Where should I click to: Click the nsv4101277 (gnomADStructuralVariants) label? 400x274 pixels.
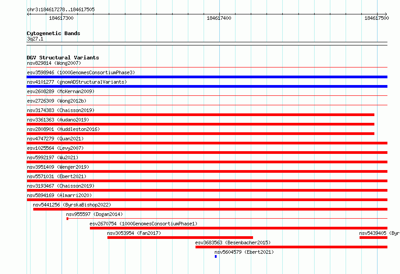click(x=77, y=82)
